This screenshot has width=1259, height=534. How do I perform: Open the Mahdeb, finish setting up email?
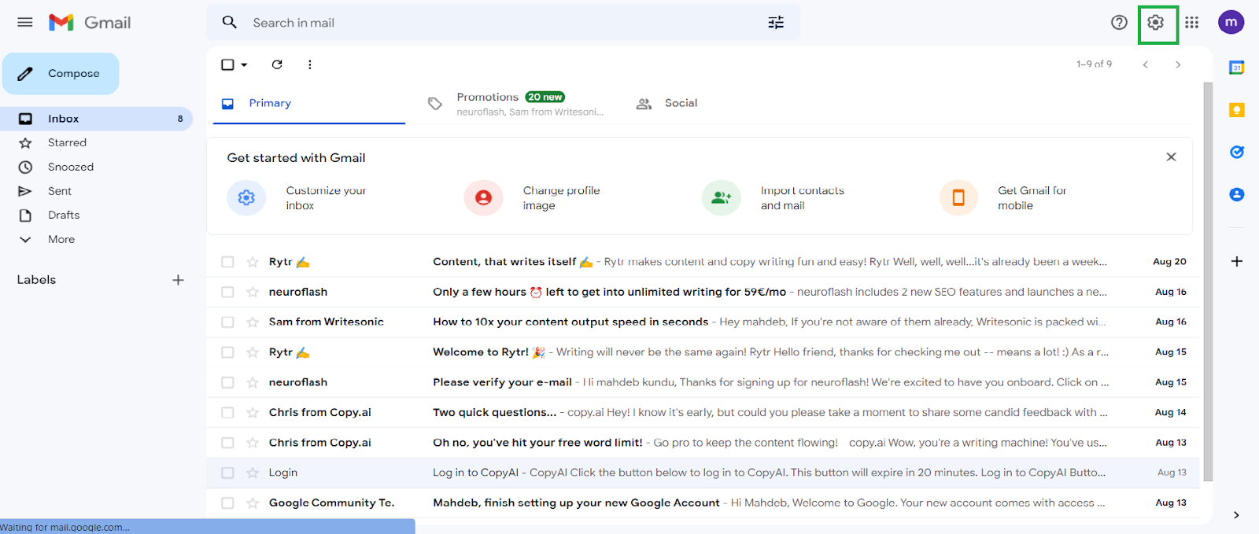(703, 503)
